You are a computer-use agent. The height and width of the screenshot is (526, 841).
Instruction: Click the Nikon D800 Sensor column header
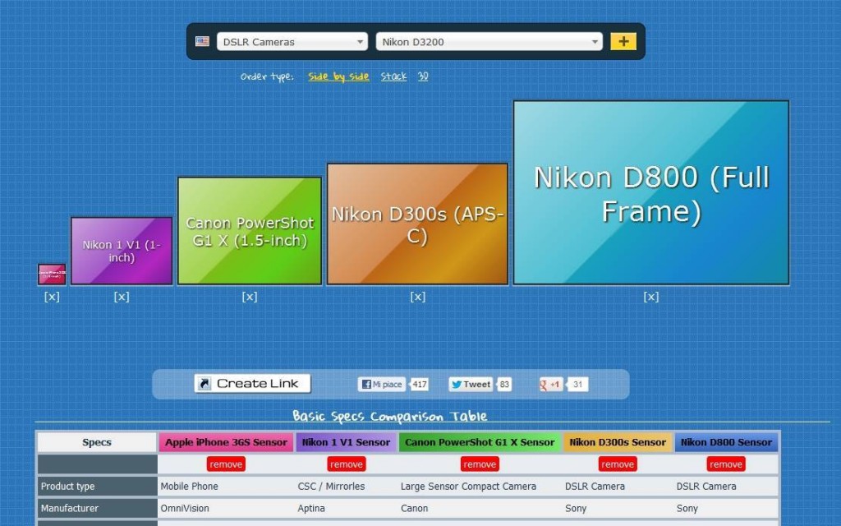726,442
